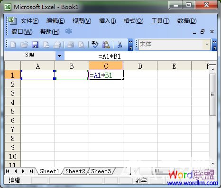The width and height of the screenshot is (221, 188).
Task: Click cell A1
Action: (38, 75)
